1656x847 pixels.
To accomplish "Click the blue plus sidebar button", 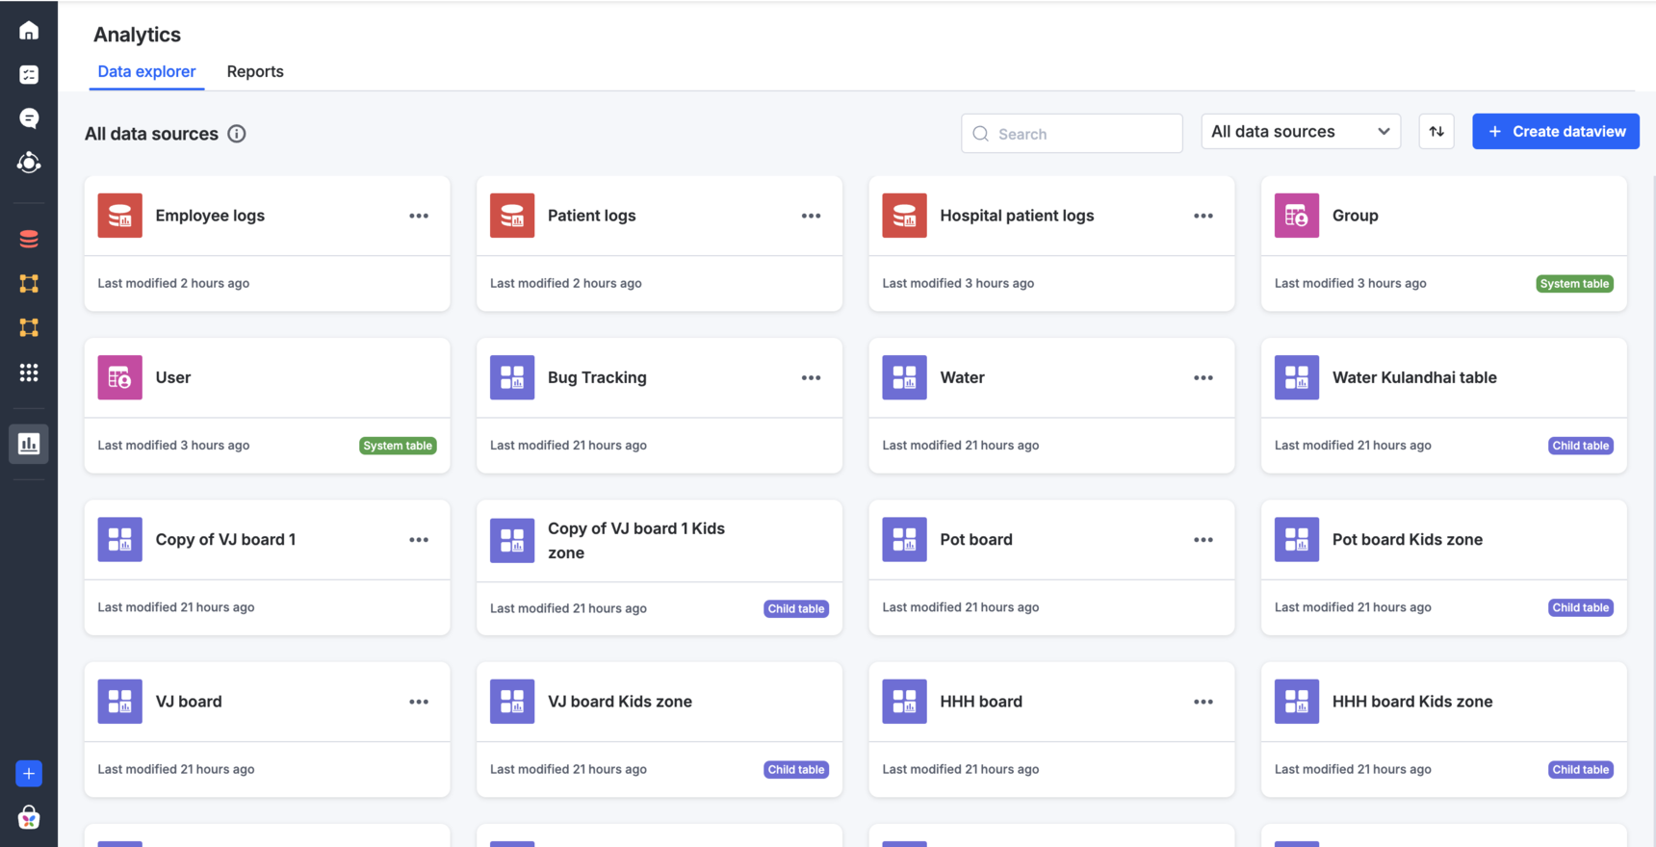I will click(x=29, y=774).
